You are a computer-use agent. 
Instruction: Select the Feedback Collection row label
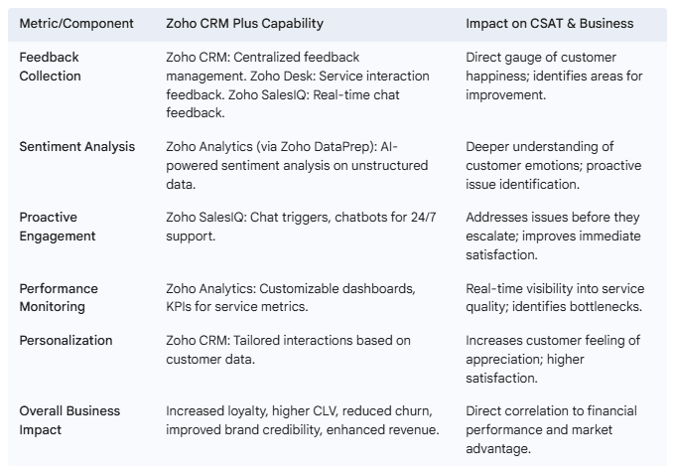coord(50,67)
